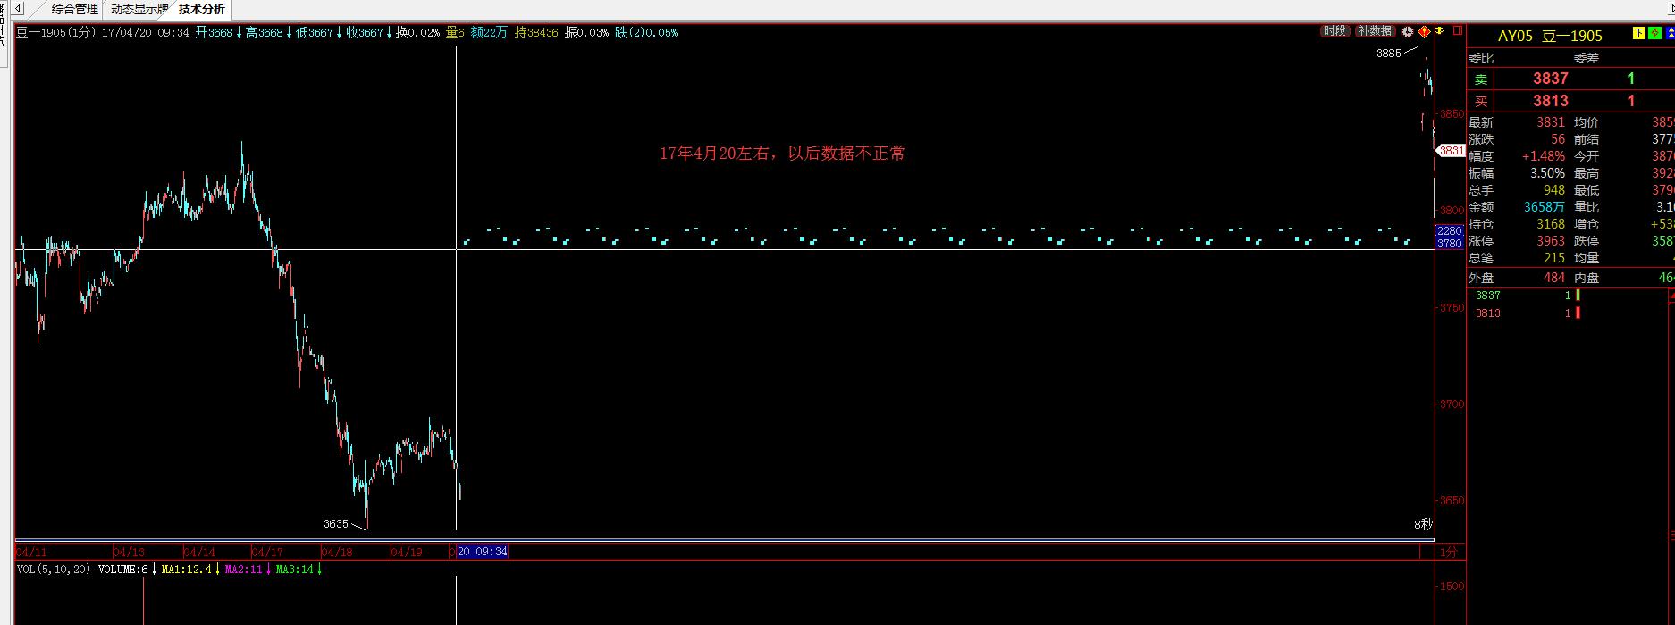The height and width of the screenshot is (625, 1675).
Task: Click the yellow 下 order icon
Action: 1638,34
